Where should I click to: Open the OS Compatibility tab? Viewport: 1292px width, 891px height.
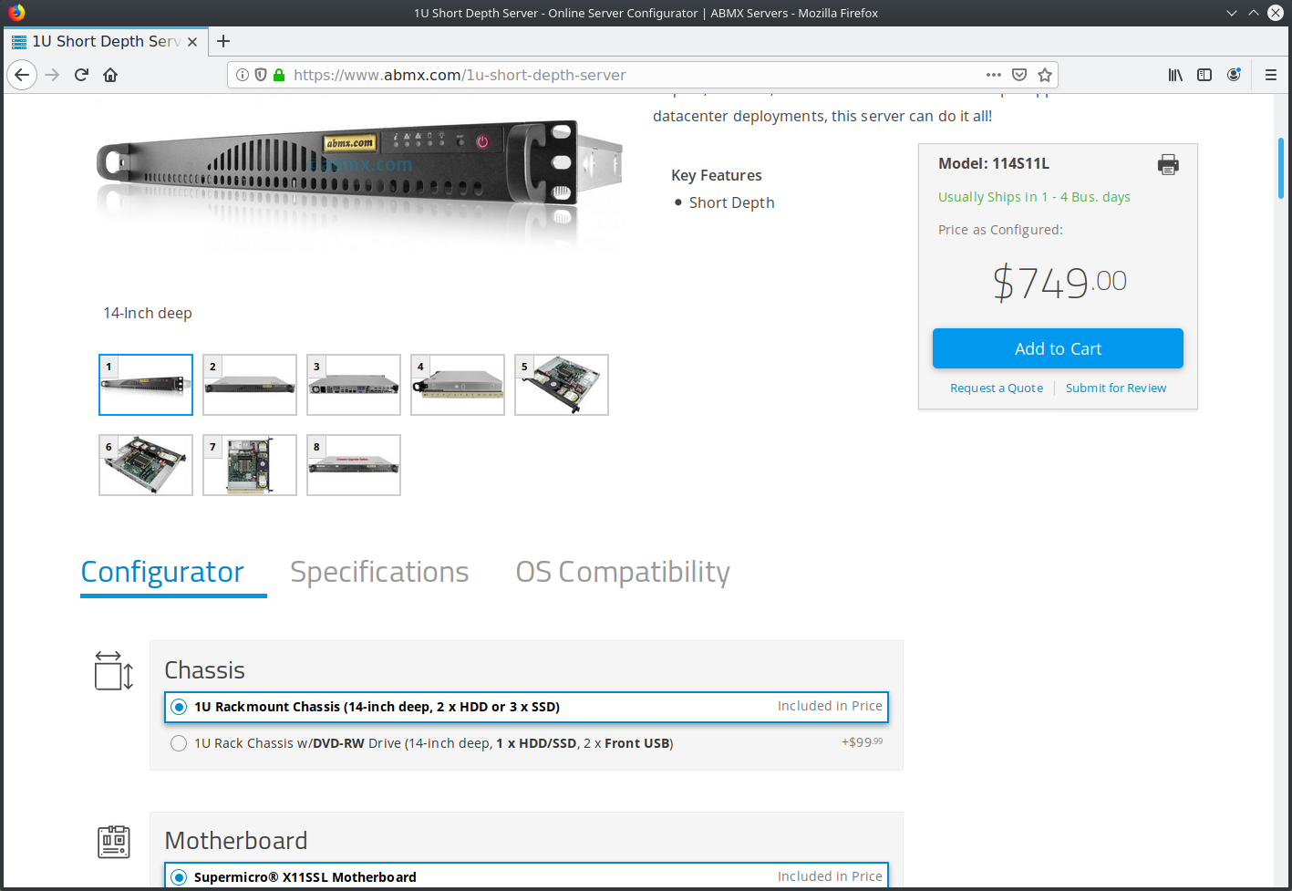tap(623, 572)
